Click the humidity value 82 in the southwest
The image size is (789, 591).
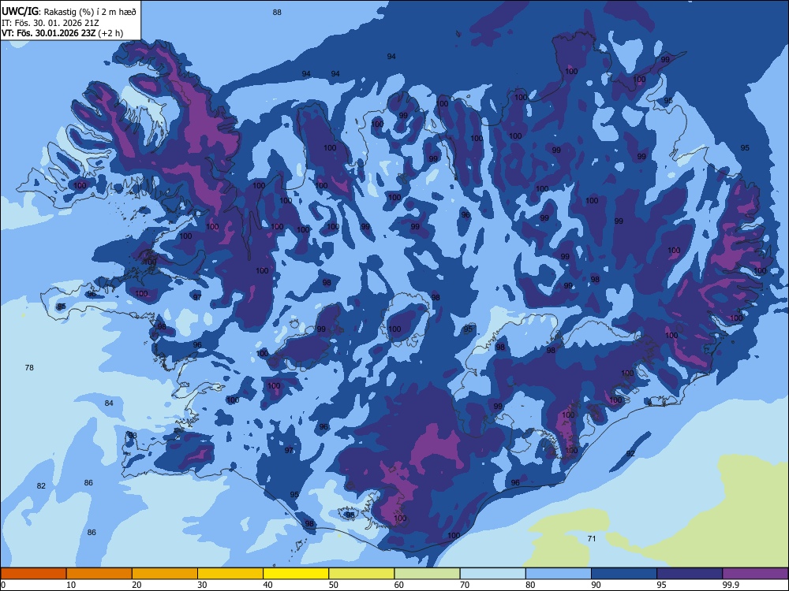(x=41, y=485)
